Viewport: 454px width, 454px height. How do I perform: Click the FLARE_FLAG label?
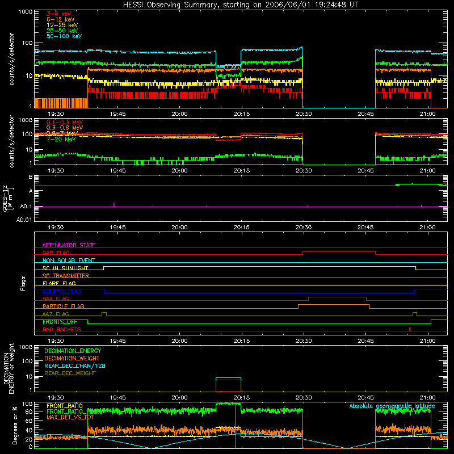pos(59,283)
